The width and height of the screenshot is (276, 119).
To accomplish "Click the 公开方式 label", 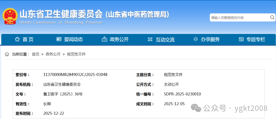I will coord(145,85).
